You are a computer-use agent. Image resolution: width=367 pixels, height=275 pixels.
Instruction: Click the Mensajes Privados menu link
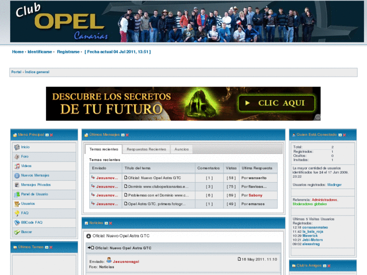(x=36, y=185)
